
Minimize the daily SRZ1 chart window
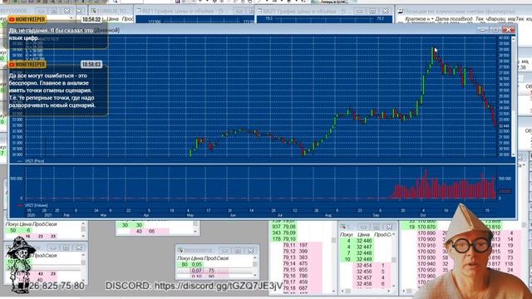coord(482,30)
